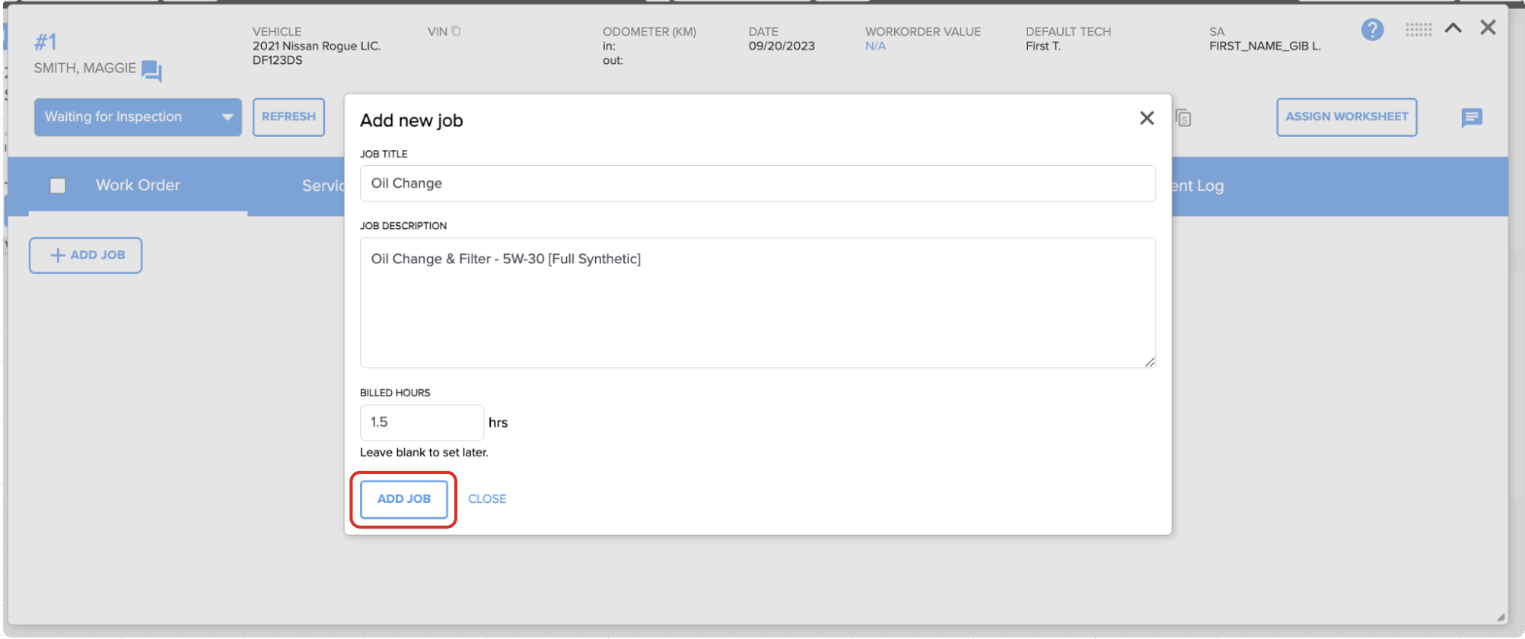Click the Billed Hours field showing 1.5
1525x639 pixels.
point(422,422)
